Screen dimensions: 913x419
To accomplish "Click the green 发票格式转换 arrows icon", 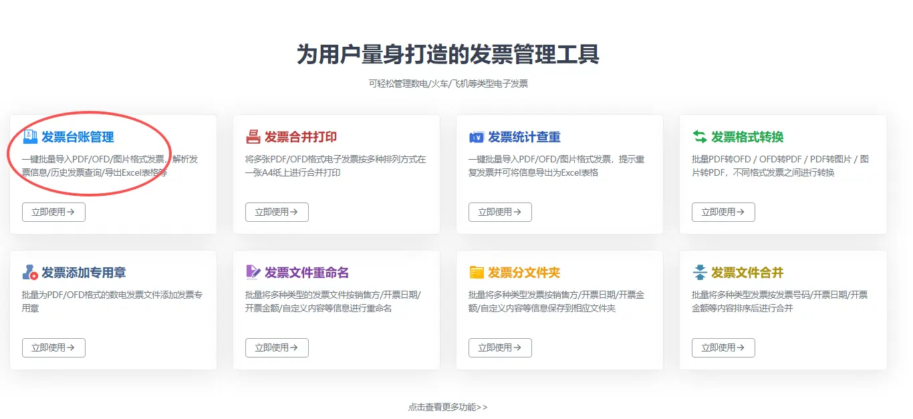I will coord(700,137).
